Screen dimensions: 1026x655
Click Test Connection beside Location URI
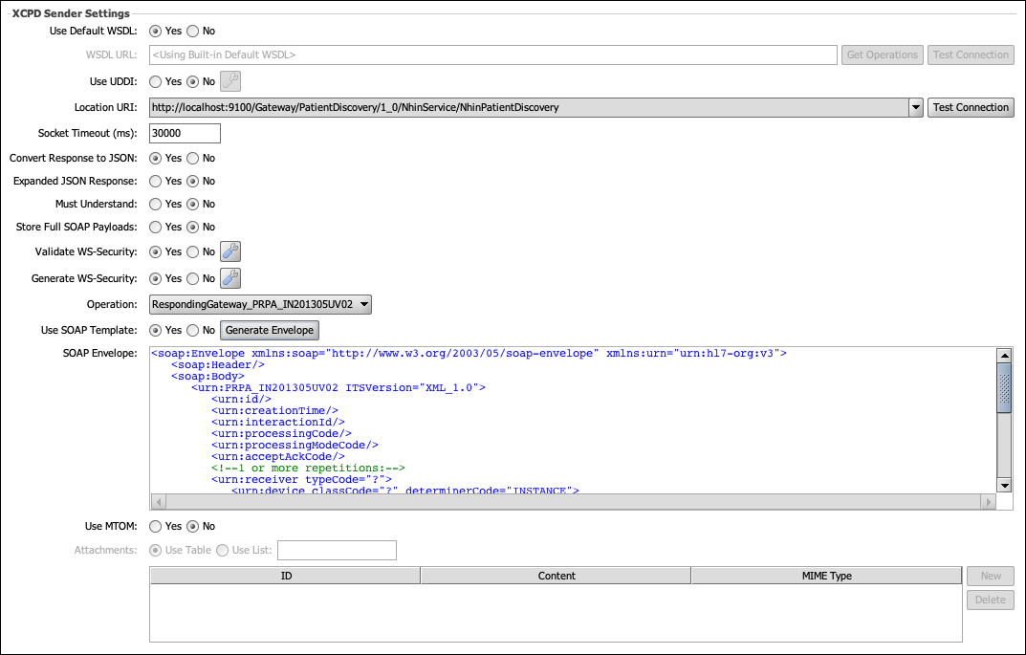coord(971,107)
